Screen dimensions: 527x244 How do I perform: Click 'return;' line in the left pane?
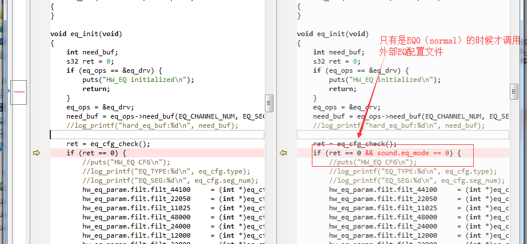(96, 89)
